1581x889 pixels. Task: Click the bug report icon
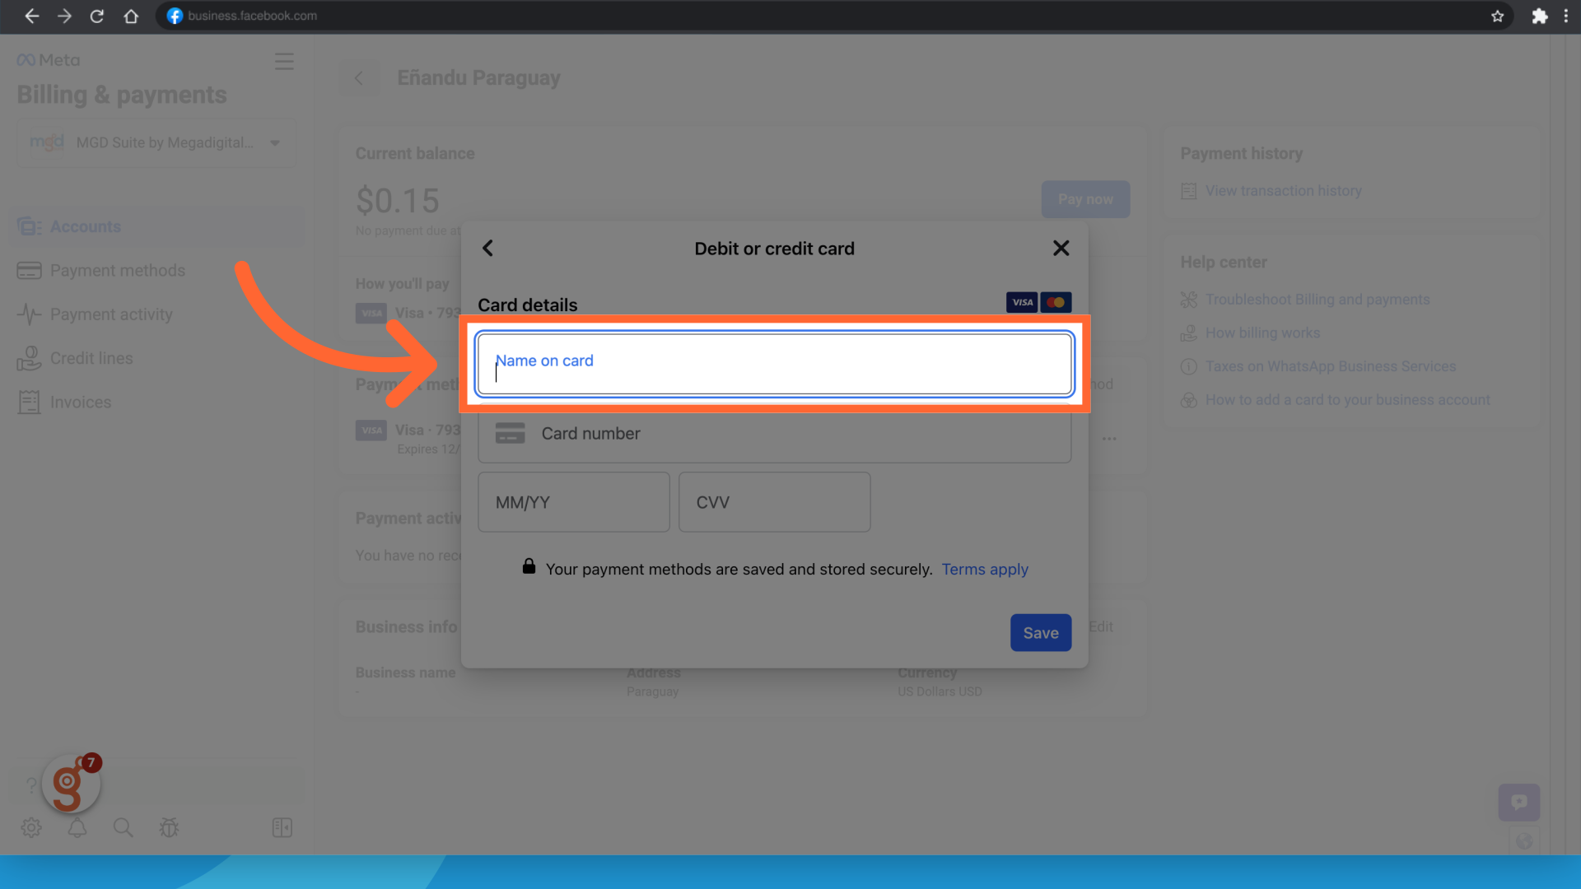pos(169,827)
